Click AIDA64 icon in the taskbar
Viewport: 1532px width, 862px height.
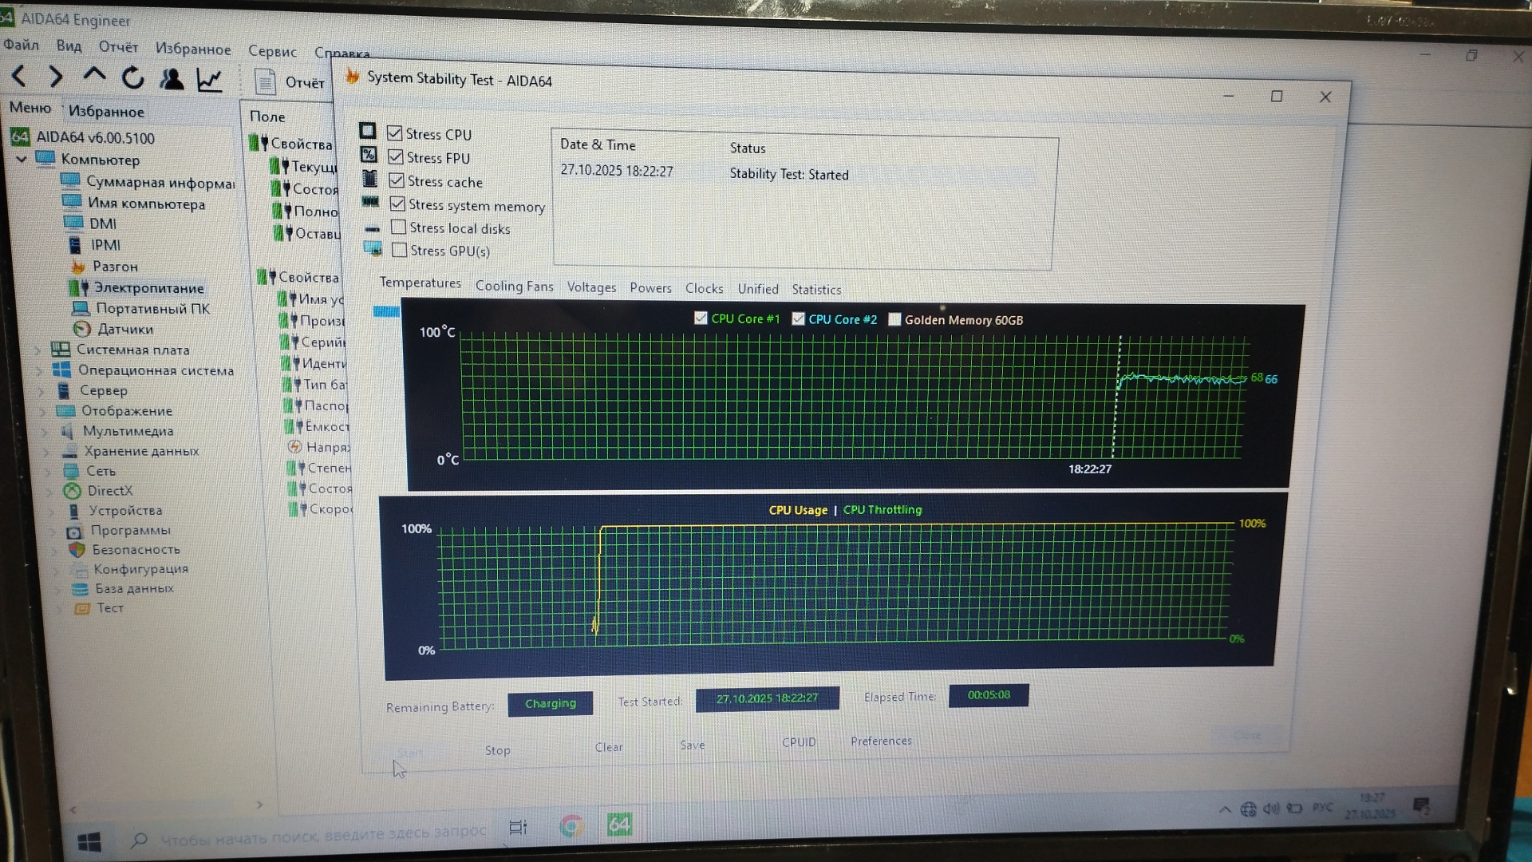coord(619,824)
